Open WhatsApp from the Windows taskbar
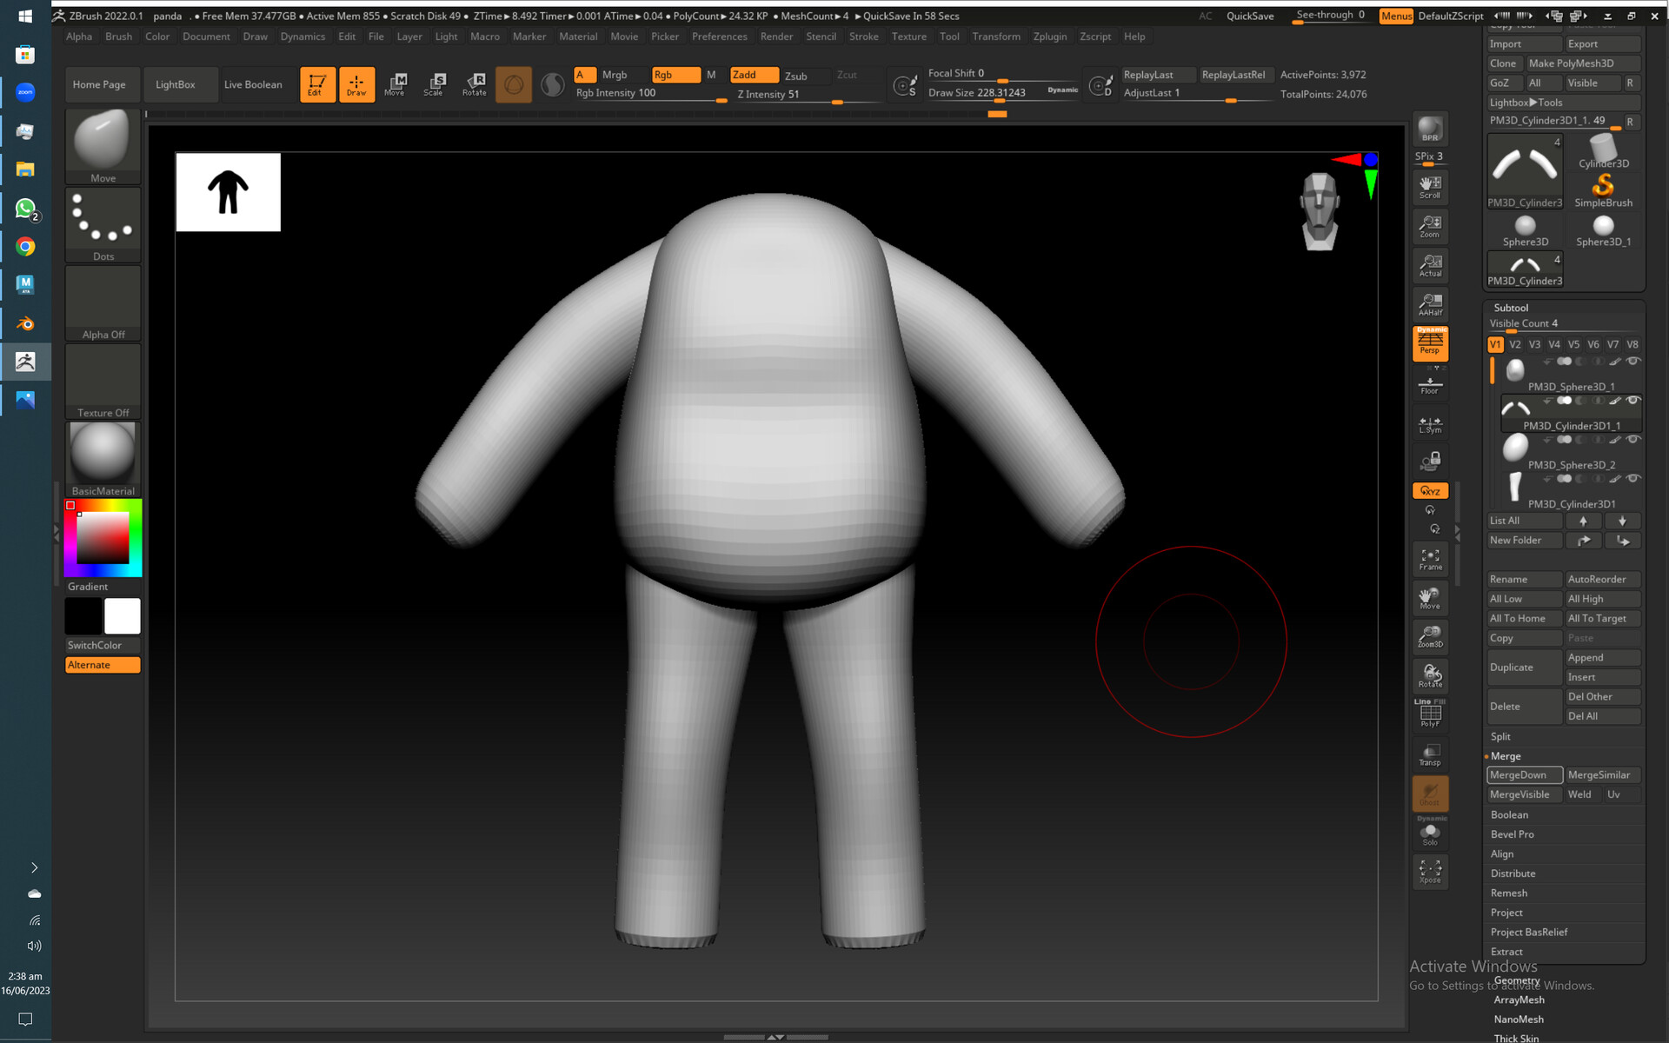The width and height of the screenshot is (1669, 1043). pos(25,209)
